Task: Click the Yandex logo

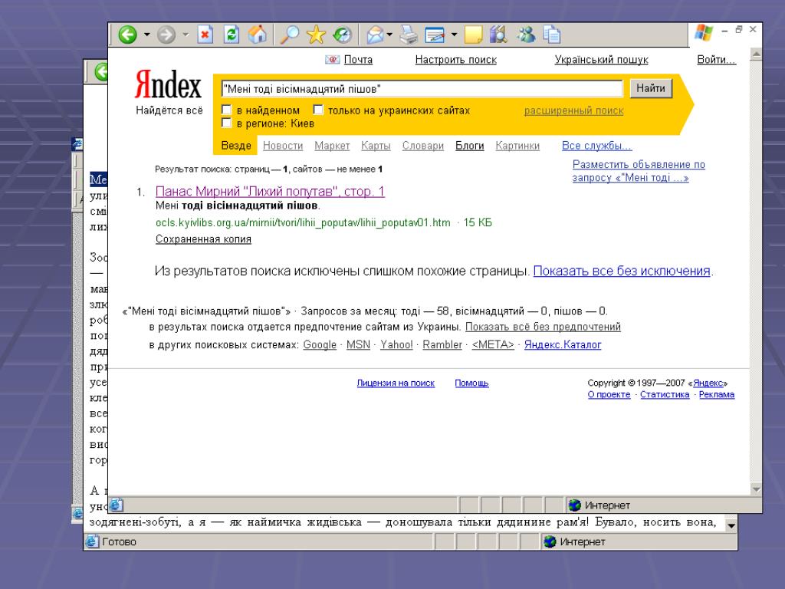Action: point(168,84)
